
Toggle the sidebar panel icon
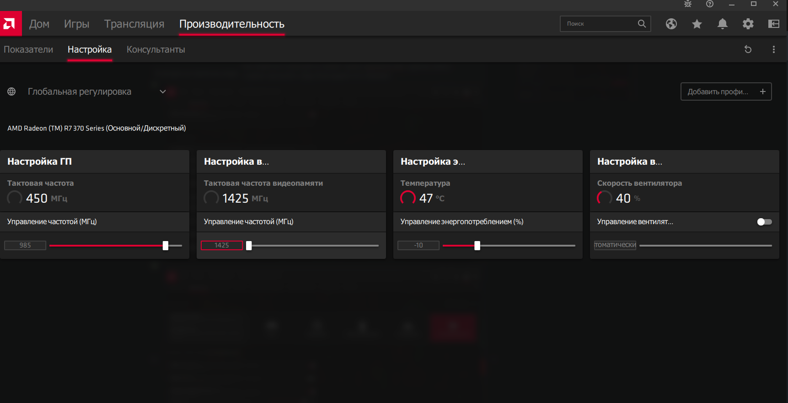tap(774, 24)
